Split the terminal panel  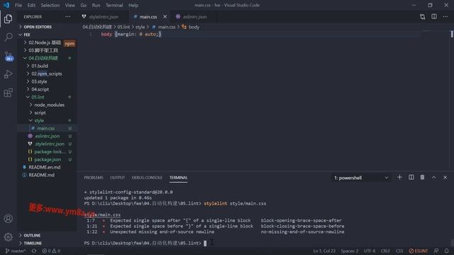411,178
